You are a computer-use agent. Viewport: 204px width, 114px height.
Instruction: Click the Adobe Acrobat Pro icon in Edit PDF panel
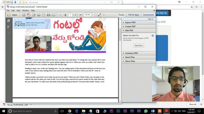[153, 35]
